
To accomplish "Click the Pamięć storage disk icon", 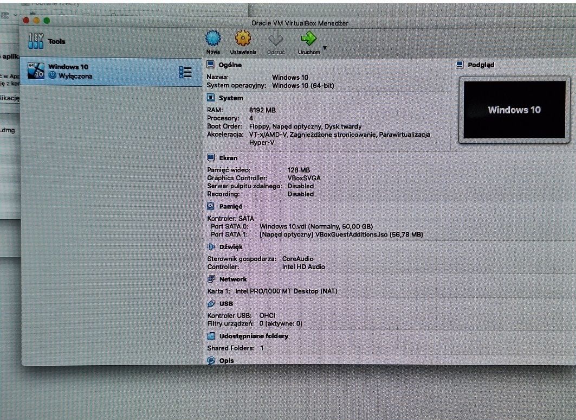I will click(x=210, y=206).
